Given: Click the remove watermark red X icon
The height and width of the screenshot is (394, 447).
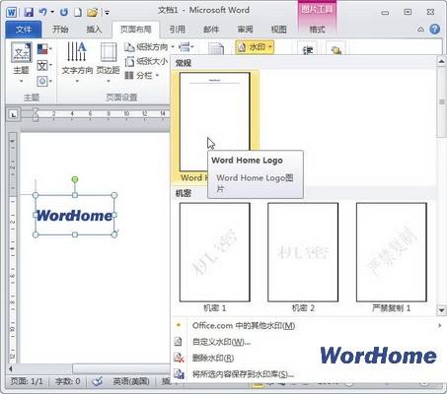Looking at the screenshot, I should (x=179, y=358).
